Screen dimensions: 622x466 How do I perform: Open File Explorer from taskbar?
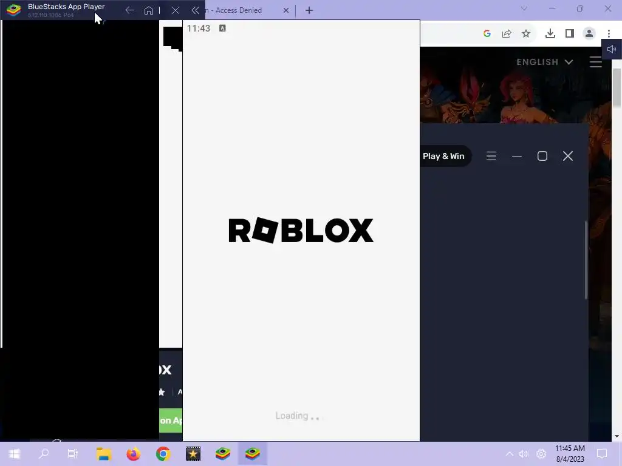[x=103, y=454]
